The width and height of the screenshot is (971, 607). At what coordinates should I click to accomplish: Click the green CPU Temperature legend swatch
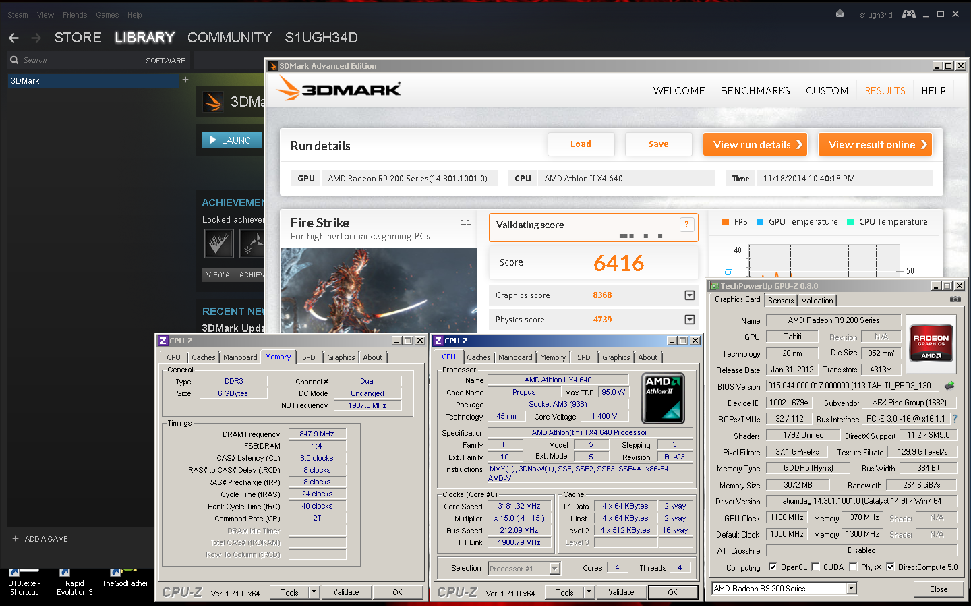point(850,222)
